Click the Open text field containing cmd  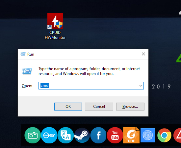tap(91, 86)
